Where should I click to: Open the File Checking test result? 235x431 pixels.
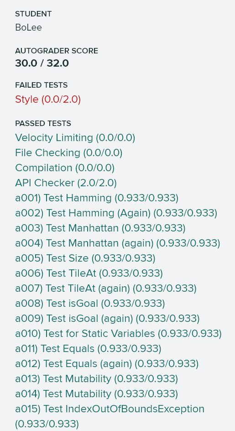(x=69, y=153)
